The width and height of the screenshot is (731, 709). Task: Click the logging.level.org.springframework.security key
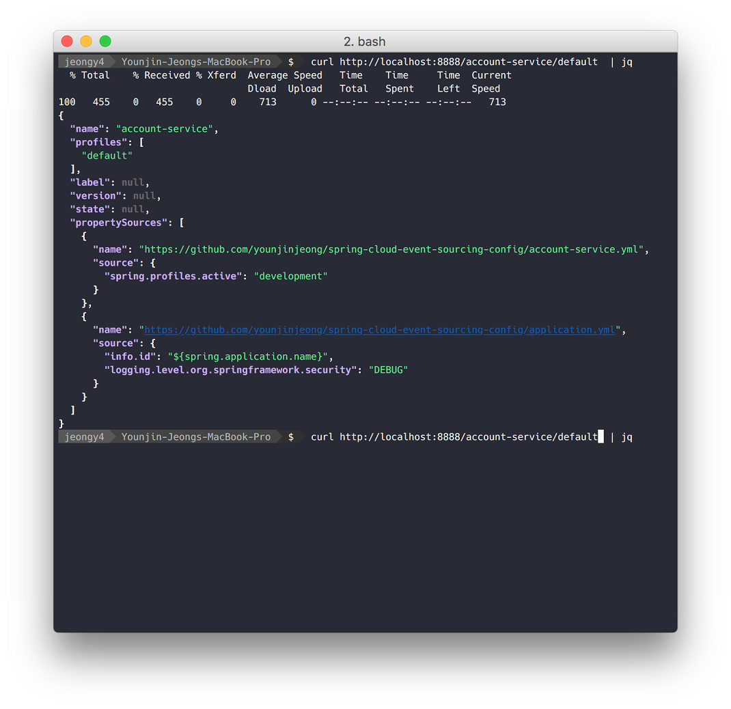click(x=231, y=370)
